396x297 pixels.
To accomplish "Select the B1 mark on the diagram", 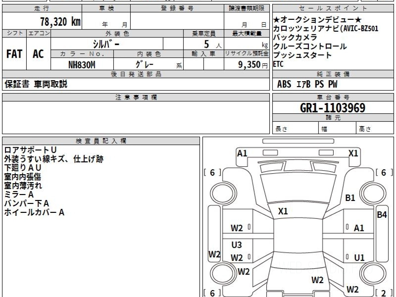I will tap(350, 198).
